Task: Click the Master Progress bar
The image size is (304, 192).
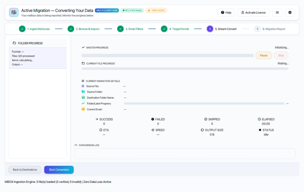Action: point(167,55)
